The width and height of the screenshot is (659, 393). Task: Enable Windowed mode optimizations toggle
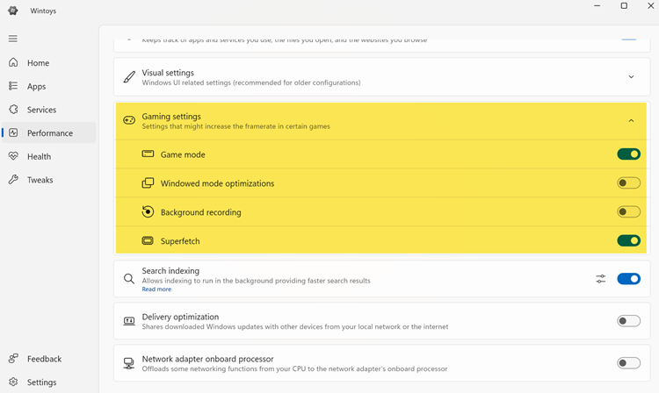628,183
